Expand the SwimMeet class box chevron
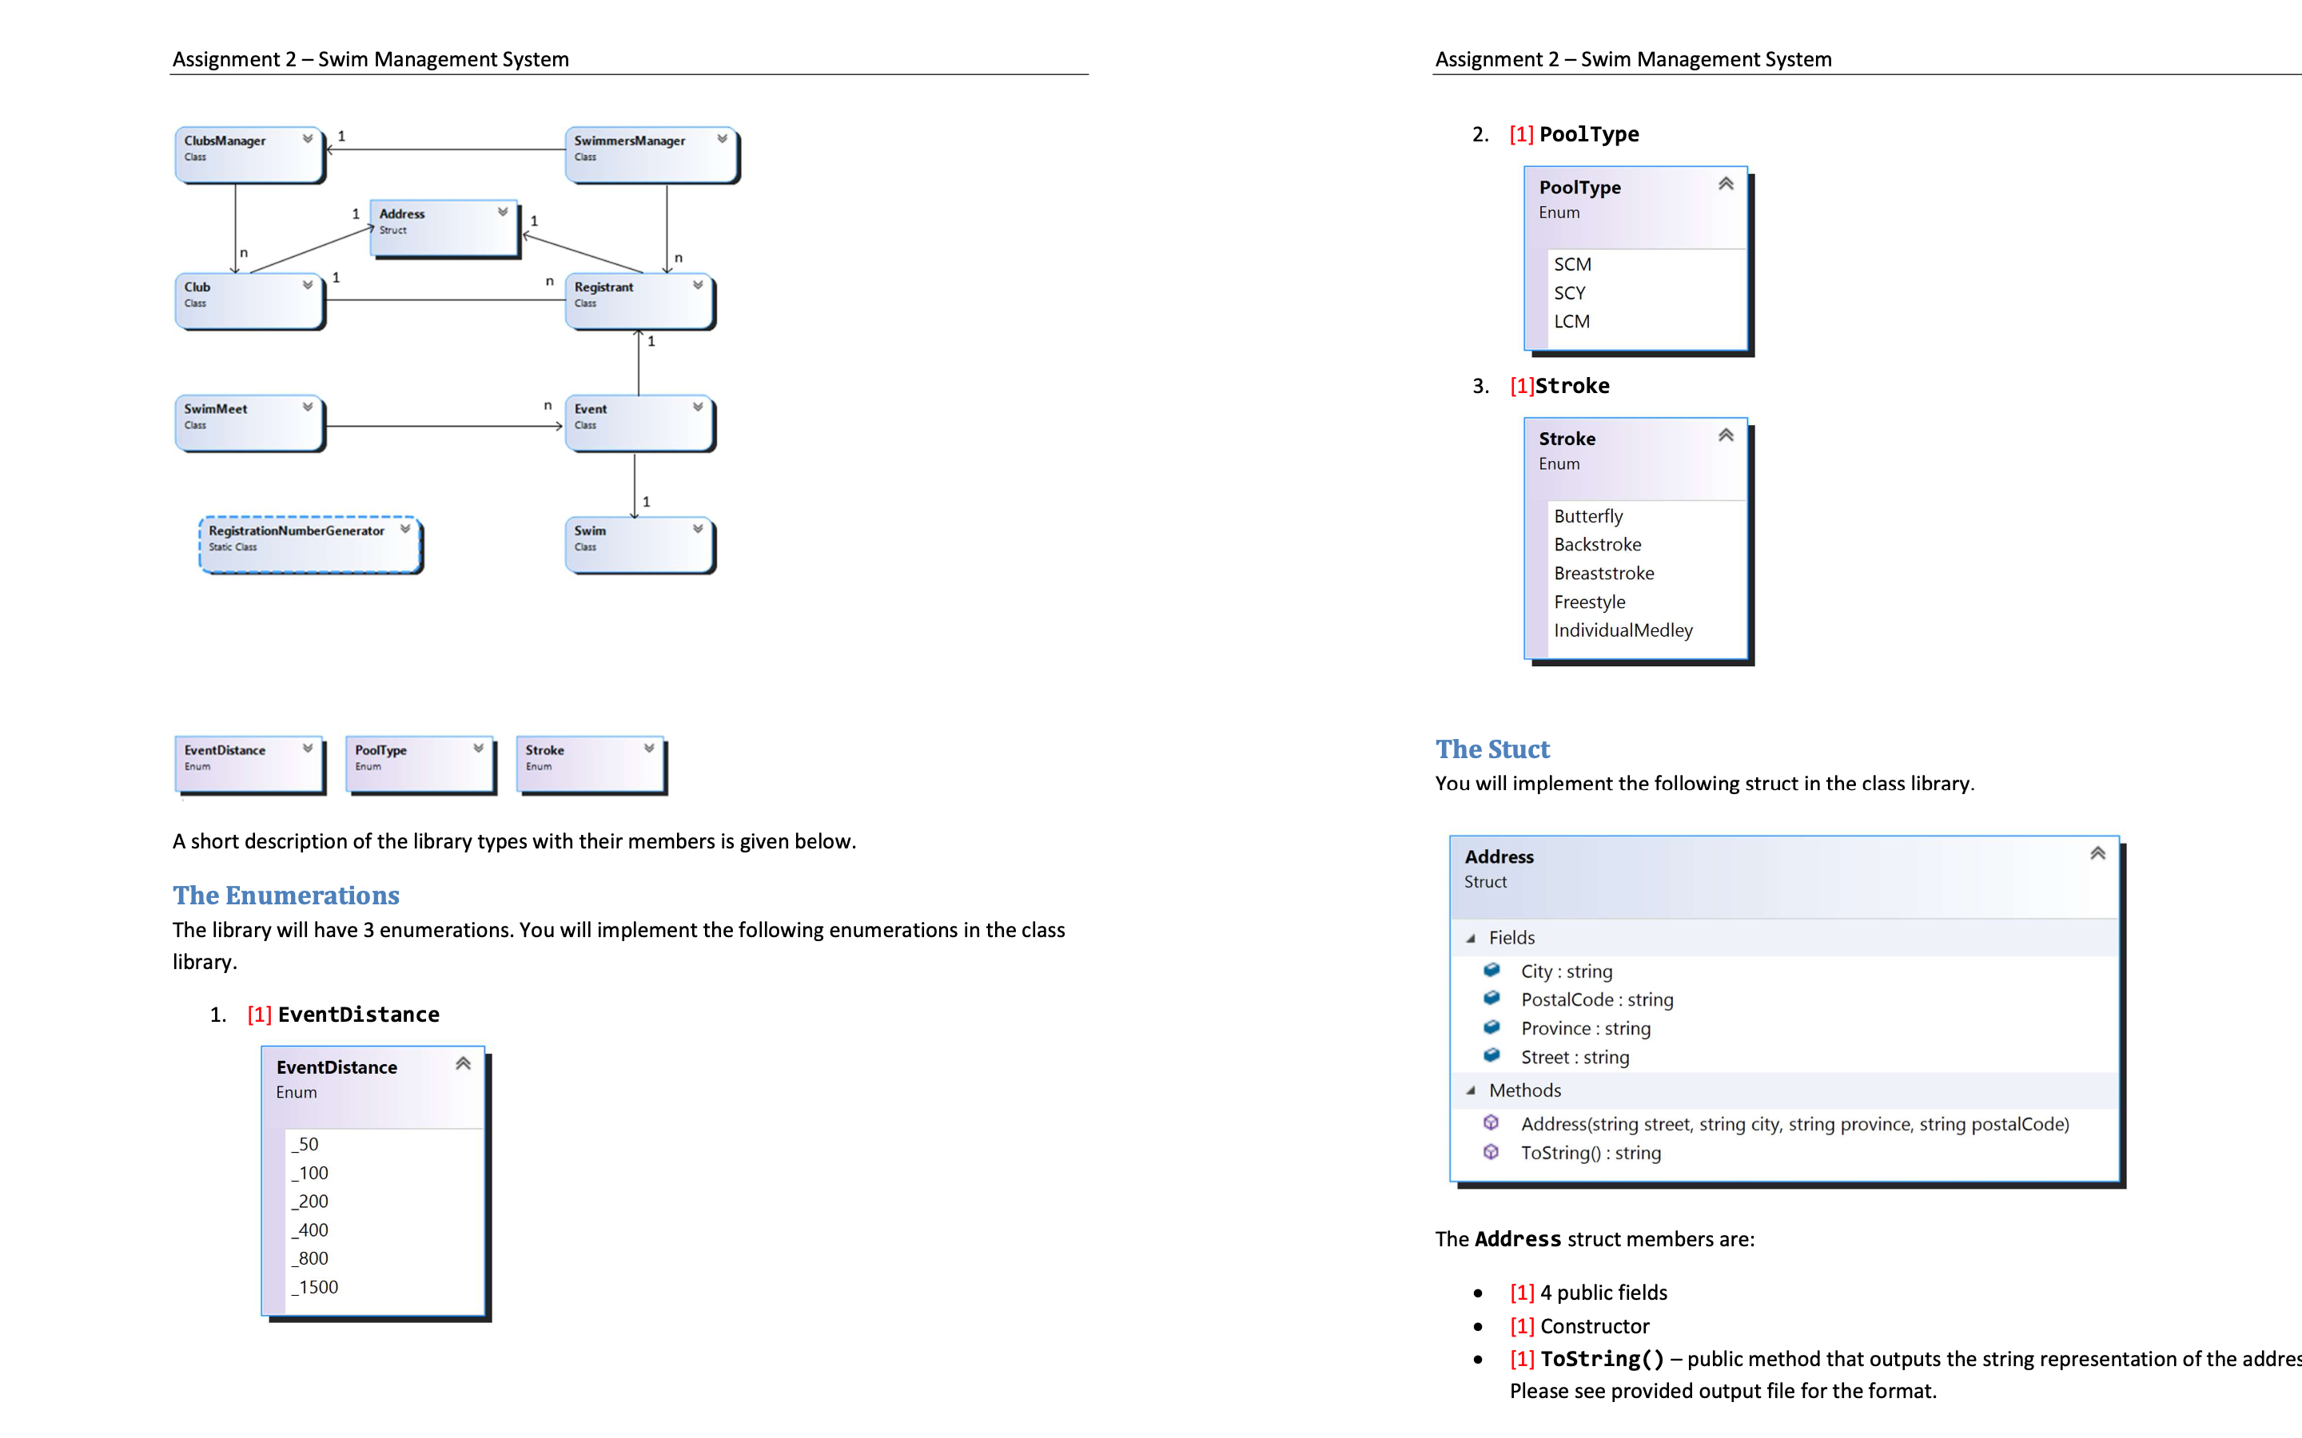 pyautogui.click(x=307, y=407)
